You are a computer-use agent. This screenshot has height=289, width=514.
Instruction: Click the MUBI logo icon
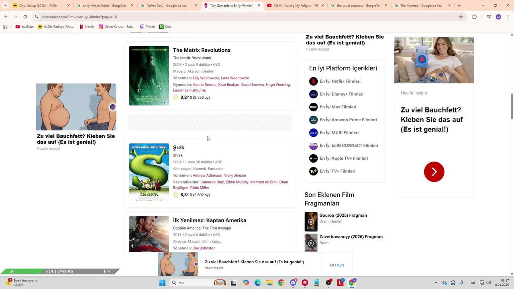click(x=313, y=133)
